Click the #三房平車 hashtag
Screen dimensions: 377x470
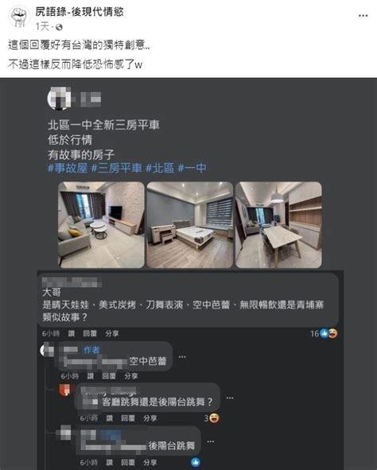point(116,168)
